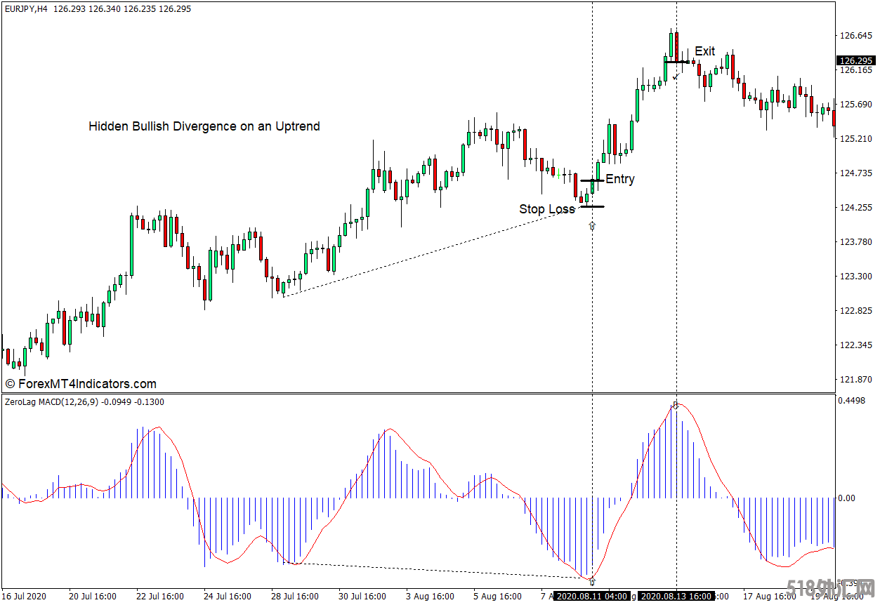Click the 2020.08.13 16:00 date marker
880x605 pixels.
point(676,597)
